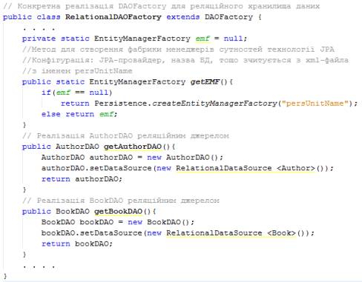Click RelationalDataSource <Book> expression
Image resolution: width=362 pixels, height=282 pixels.
point(231,233)
